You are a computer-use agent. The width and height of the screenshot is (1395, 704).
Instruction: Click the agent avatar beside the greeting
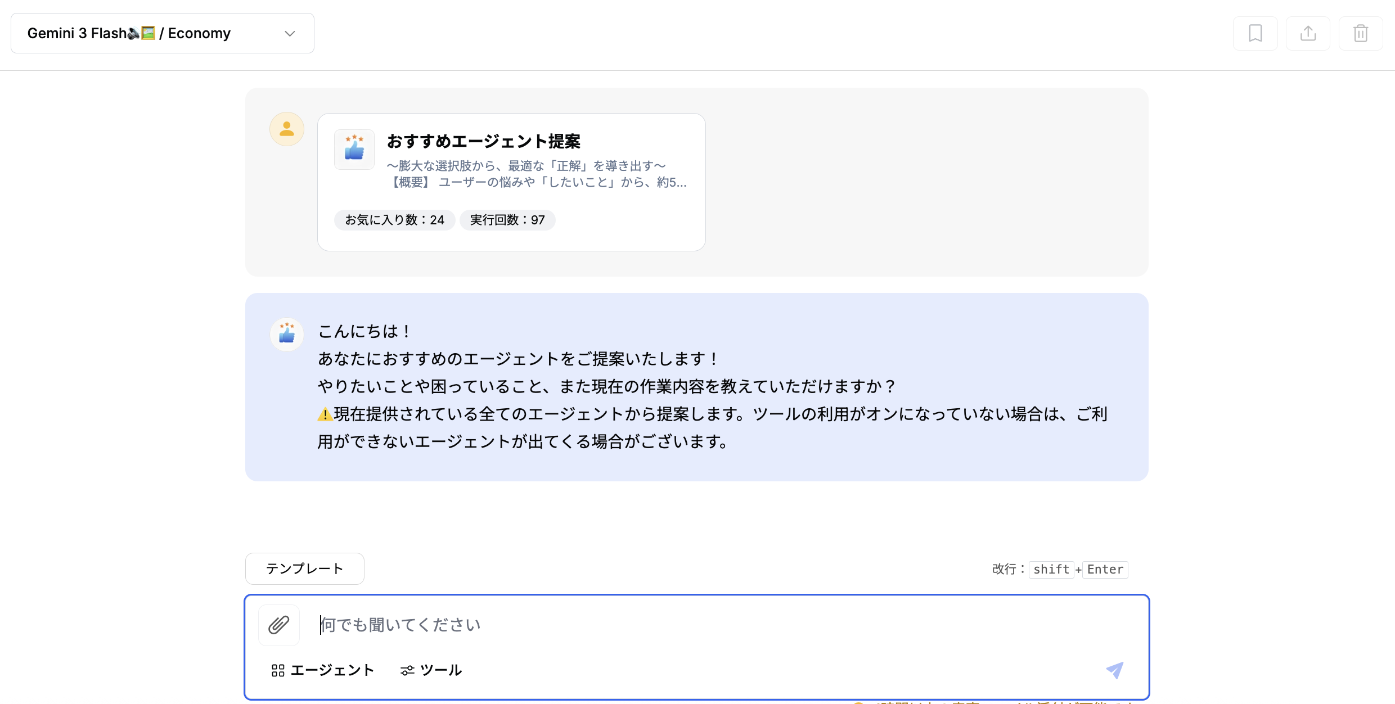[287, 335]
